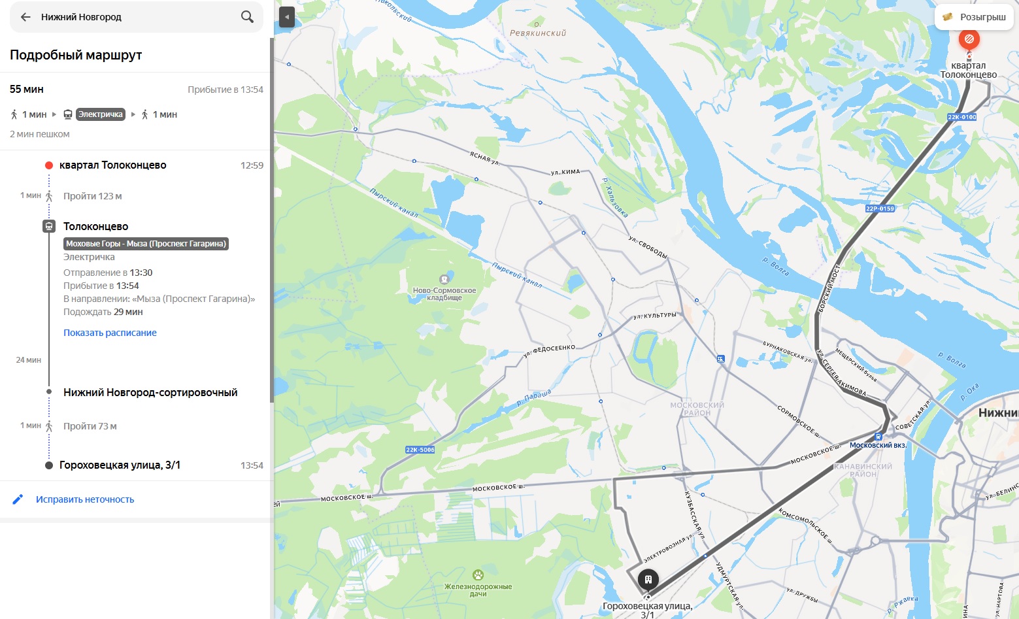The width and height of the screenshot is (1019, 619).
Task: Click Исправить неточность link
Action: tap(85, 499)
